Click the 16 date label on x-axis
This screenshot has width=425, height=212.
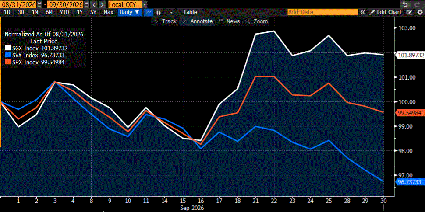click(x=201, y=201)
